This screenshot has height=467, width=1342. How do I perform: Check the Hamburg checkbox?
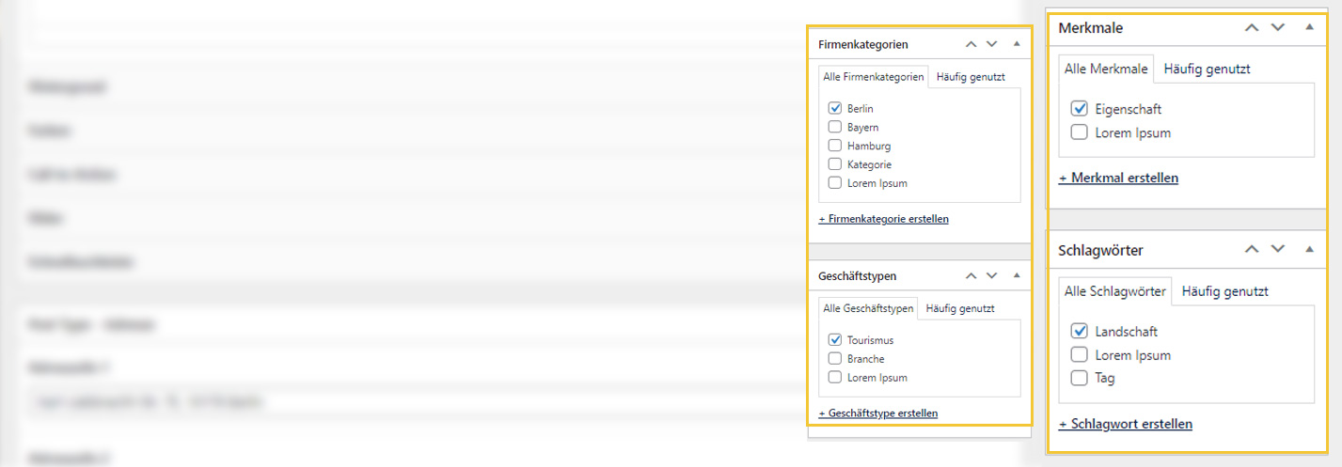tap(834, 146)
